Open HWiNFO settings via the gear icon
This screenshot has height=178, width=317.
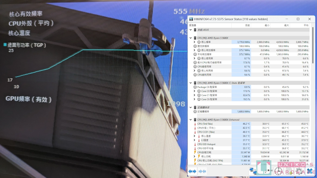[299, 171]
